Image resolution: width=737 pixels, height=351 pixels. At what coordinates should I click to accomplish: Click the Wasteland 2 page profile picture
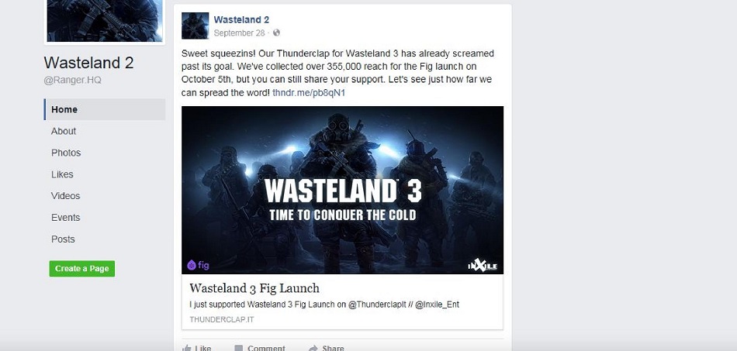[x=105, y=21]
